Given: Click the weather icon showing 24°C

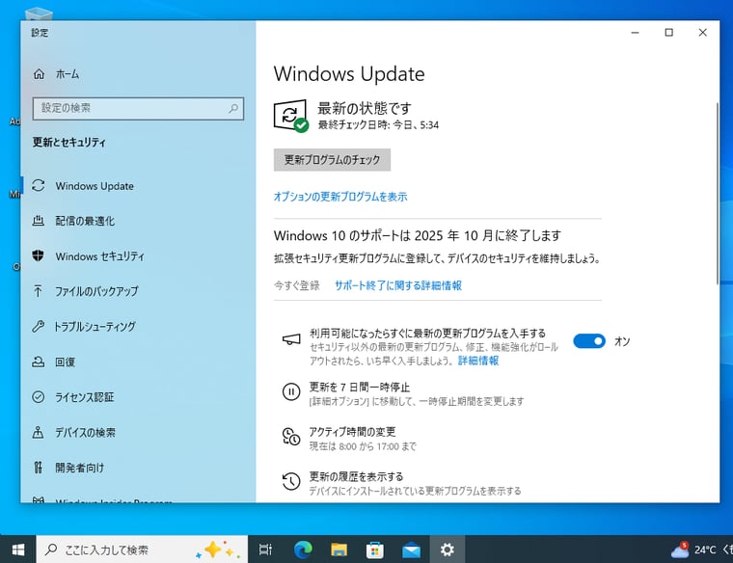Looking at the screenshot, I should (680, 550).
